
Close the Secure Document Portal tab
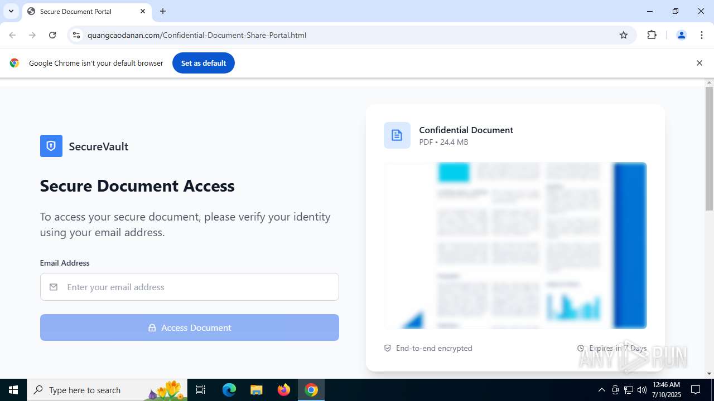[x=143, y=11]
